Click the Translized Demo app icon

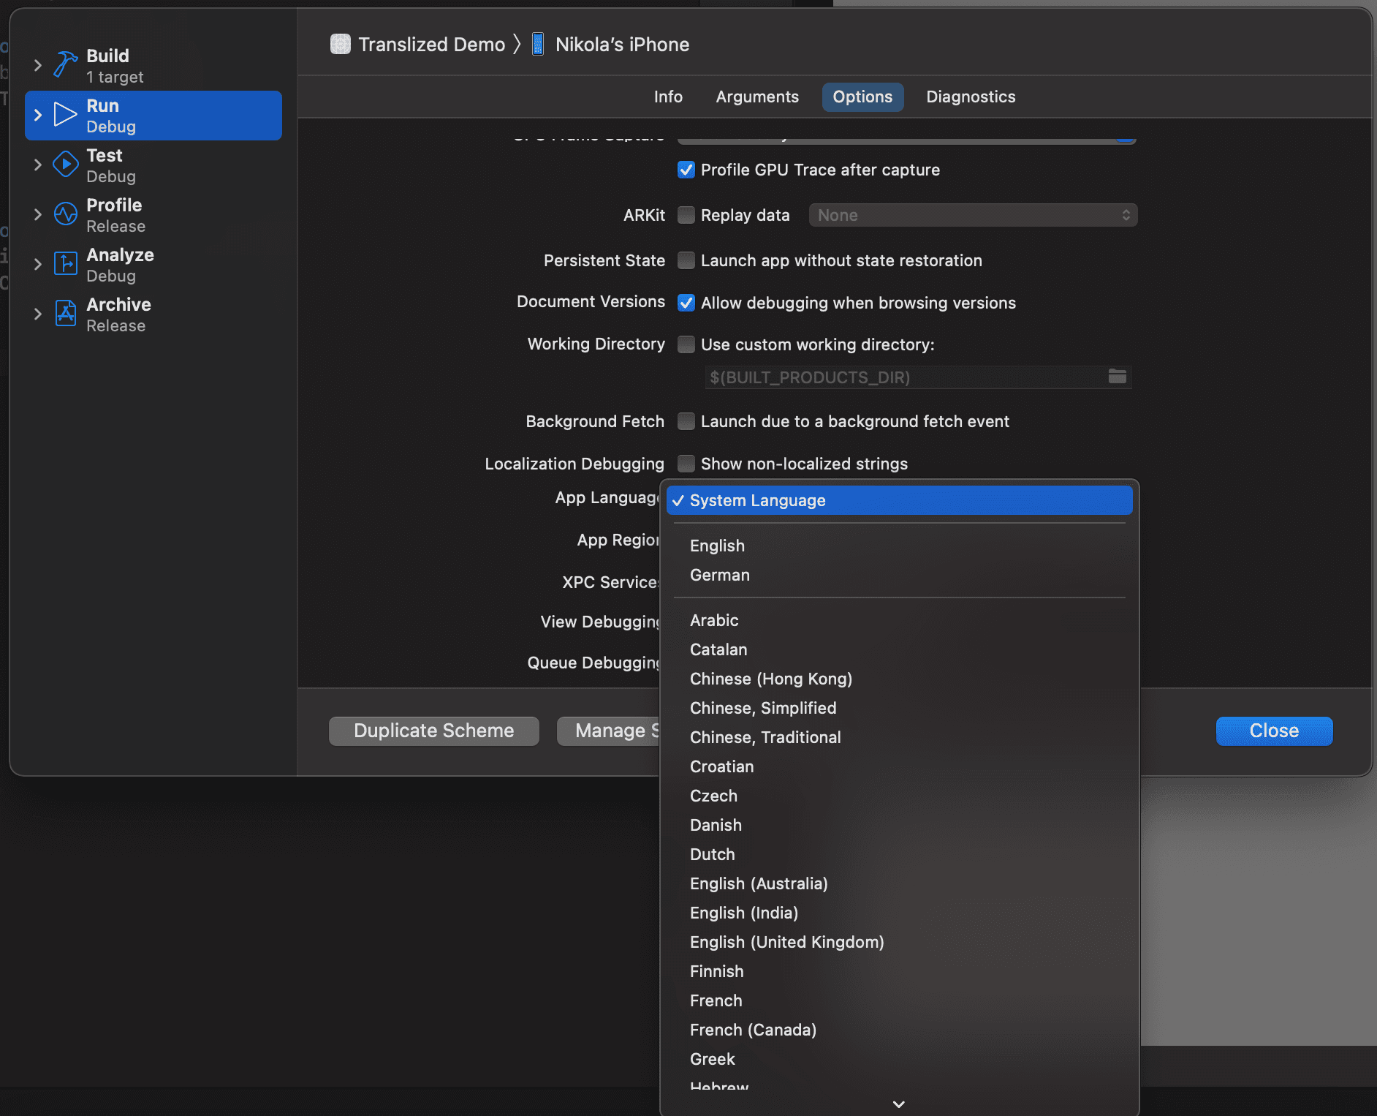click(x=341, y=45)
